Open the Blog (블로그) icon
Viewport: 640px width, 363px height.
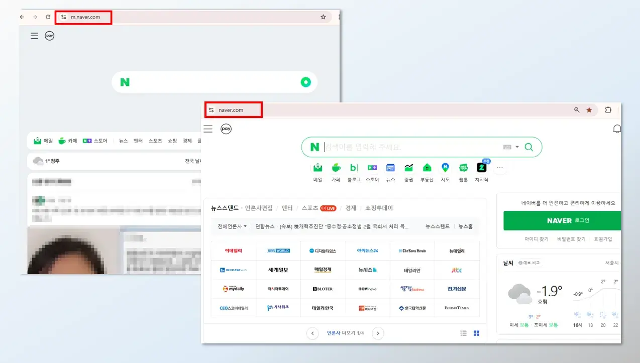[x=354, y=168]
